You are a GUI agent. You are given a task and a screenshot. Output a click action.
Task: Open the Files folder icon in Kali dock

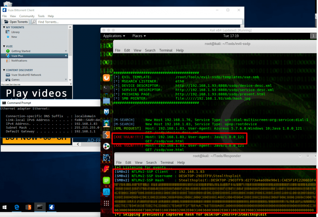(x=107, y=100)
